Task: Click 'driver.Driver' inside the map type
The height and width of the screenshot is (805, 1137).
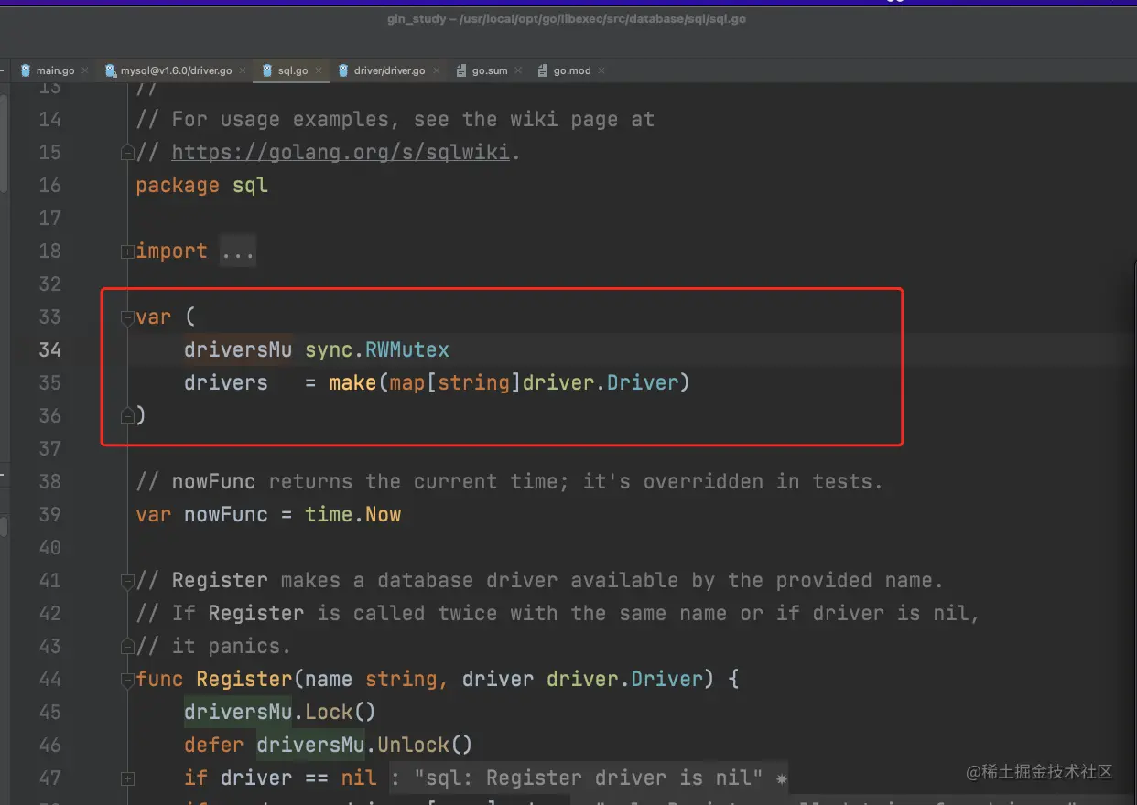Action: 601,382
